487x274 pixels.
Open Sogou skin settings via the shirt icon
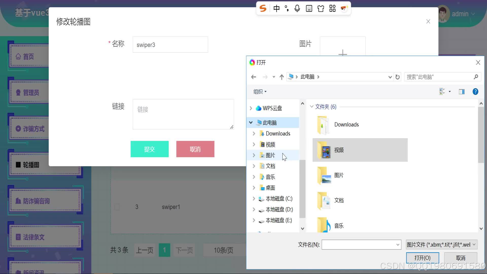321,8
